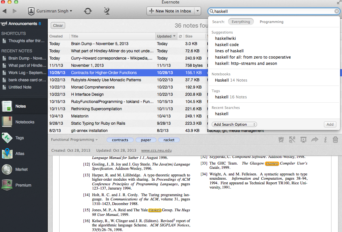Sort notes by the Updated column
Image resolution: width=342 pixels, height=232 pixels.
[166, 36]
